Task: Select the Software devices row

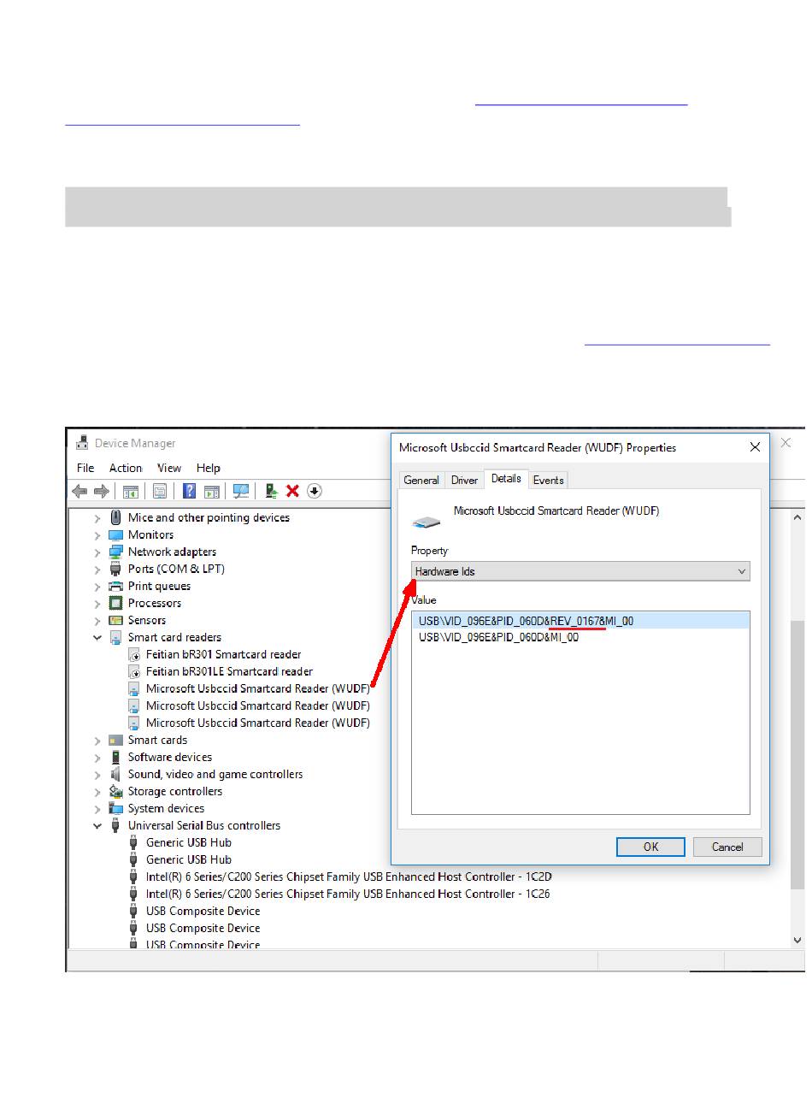Action: [x=161, y=757]
